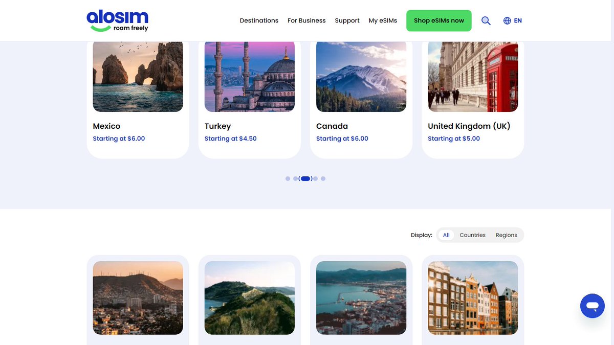Screen dimensions: 614x345
Task: Open the search magnifier icon
Action: (x=486, y=21)
